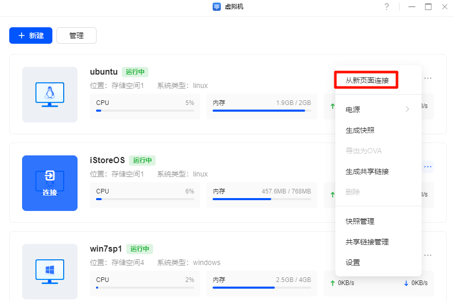The height and width of the screenshot is (301, 454).
Task: Click the virtual machine app icon in title bar
Action: click(217, 7)
